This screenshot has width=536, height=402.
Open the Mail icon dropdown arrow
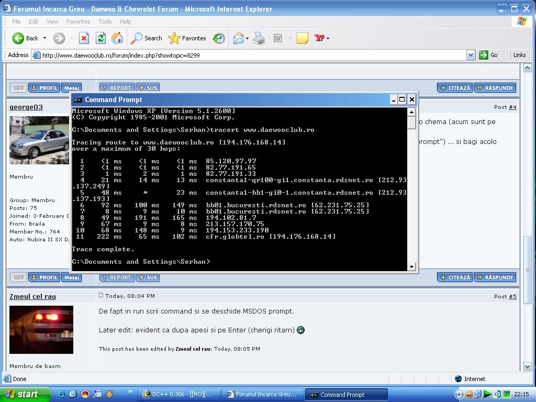tap(247, 38)
